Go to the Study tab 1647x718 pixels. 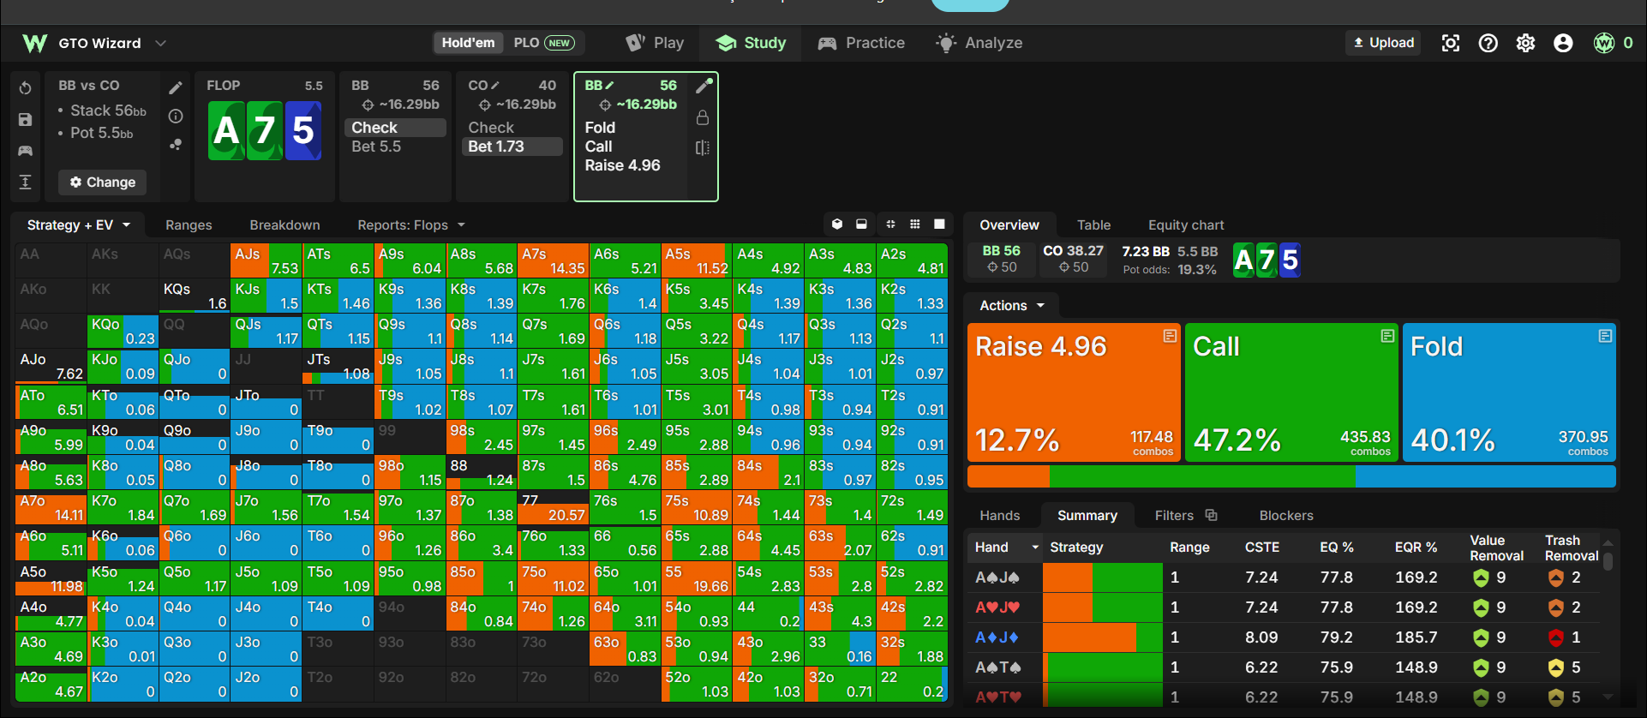(x=751, y=43)
